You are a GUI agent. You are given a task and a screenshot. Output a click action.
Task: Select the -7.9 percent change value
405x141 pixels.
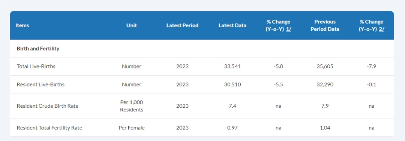[x=371, y=66]
